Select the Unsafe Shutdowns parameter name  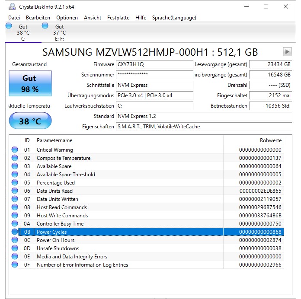pyautogui.click(x=58, y=248)
